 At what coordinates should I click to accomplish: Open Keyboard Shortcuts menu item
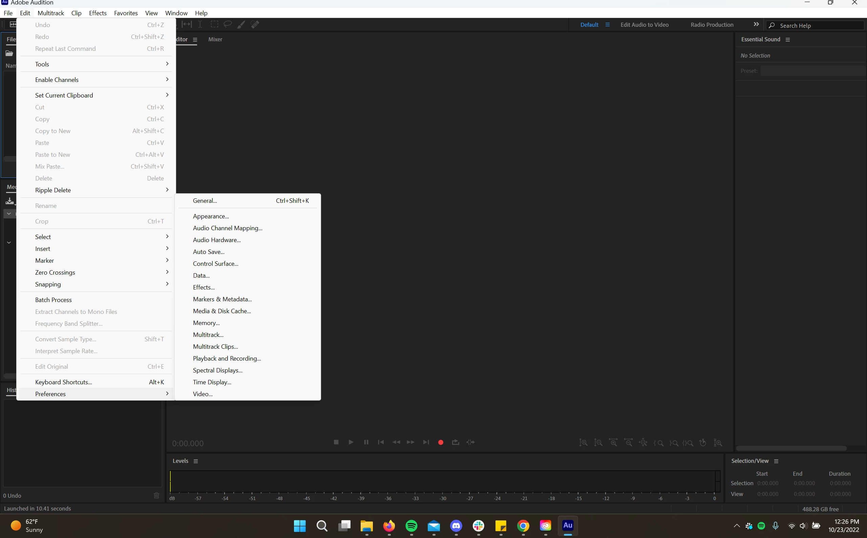point(64,382)
